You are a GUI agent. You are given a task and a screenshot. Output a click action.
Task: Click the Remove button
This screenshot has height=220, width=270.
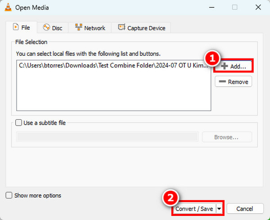click(x=233, y=81)
